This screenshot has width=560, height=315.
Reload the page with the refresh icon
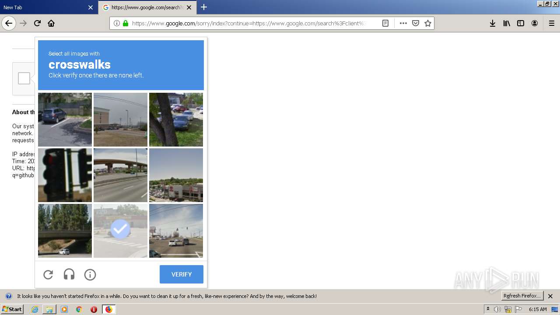point(37,23)
